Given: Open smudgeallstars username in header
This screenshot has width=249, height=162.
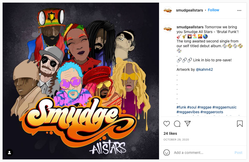Looking at the screenshot, I should (x=189, y=10).
